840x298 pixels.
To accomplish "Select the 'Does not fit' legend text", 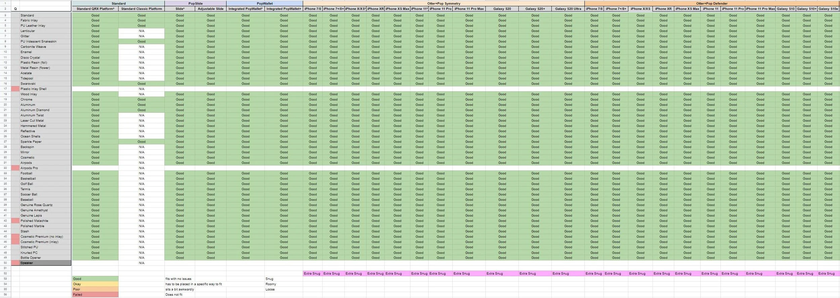I will 174,295.
